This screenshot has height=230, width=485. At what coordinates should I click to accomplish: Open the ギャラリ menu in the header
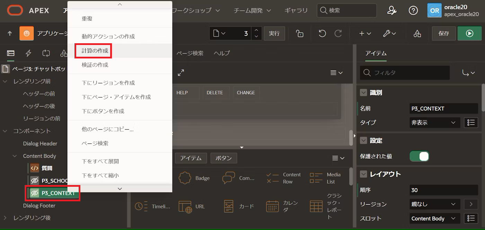point(296,10)
